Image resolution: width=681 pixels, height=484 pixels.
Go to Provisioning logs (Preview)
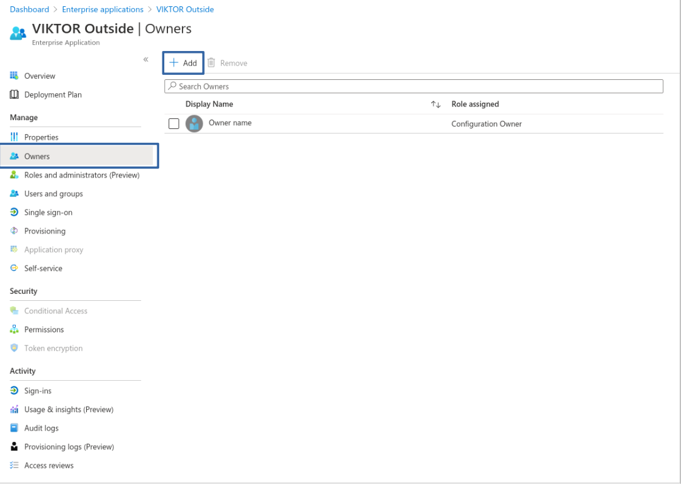(x=69, y=447)
